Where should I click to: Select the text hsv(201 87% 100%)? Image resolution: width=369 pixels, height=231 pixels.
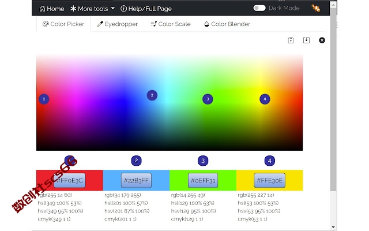[127, 211]
